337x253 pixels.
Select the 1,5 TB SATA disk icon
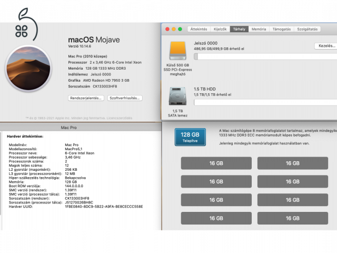177,96
